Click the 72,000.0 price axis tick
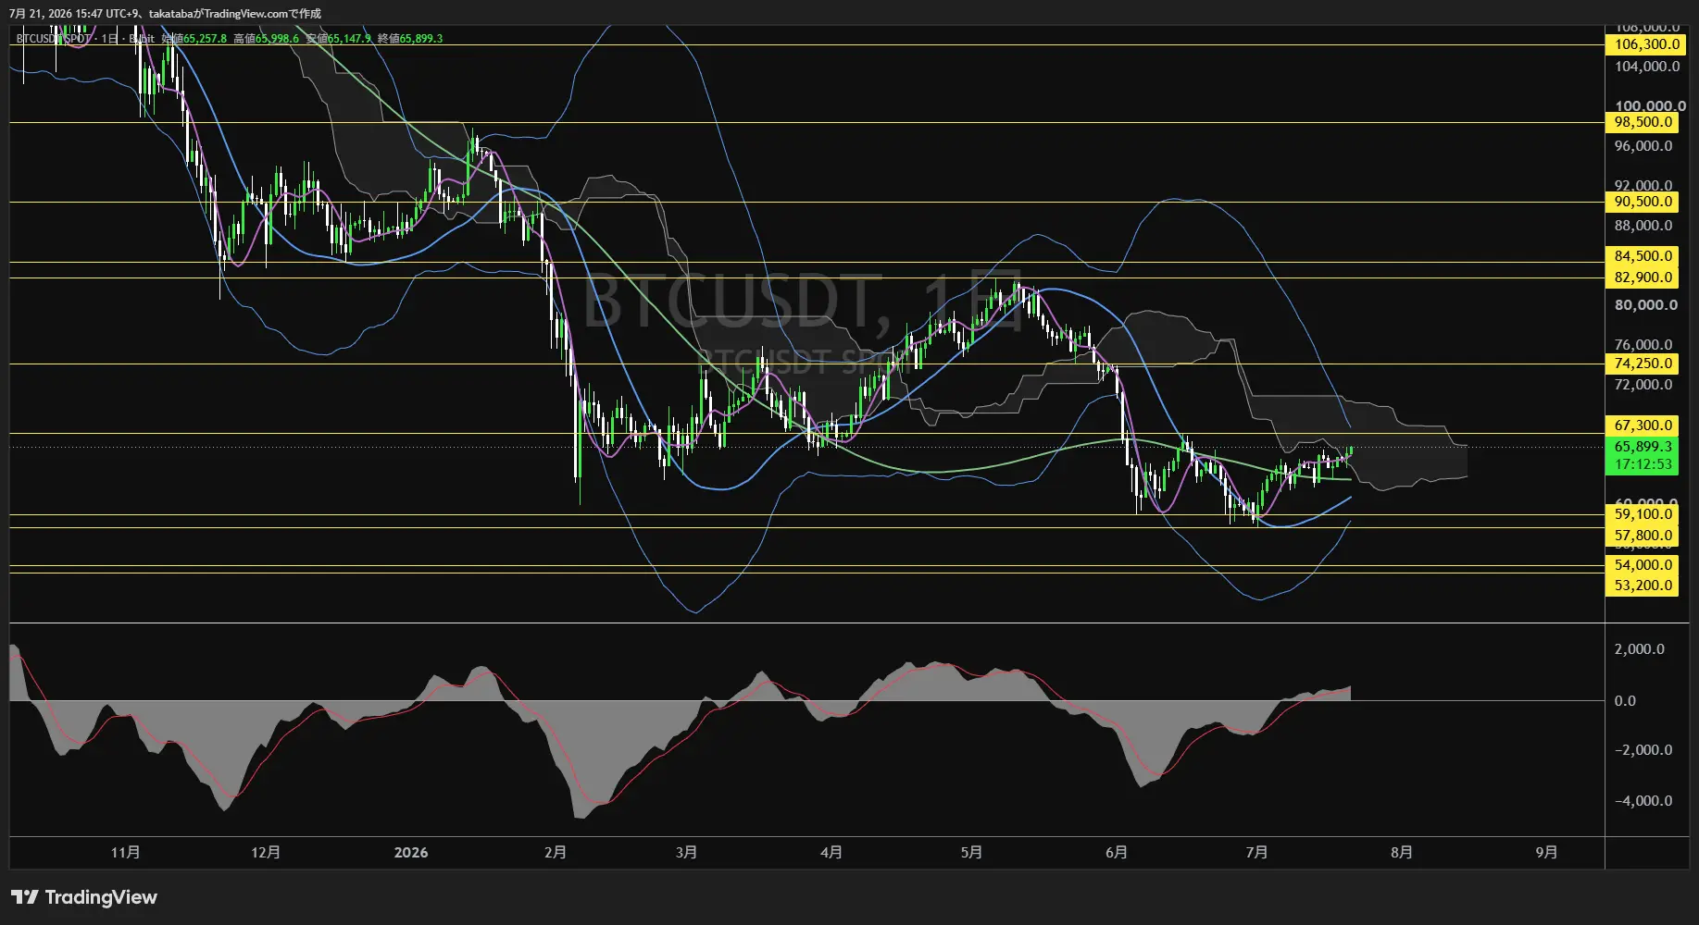This screenshot has height=925, width=1699. tap(1643, 385)
